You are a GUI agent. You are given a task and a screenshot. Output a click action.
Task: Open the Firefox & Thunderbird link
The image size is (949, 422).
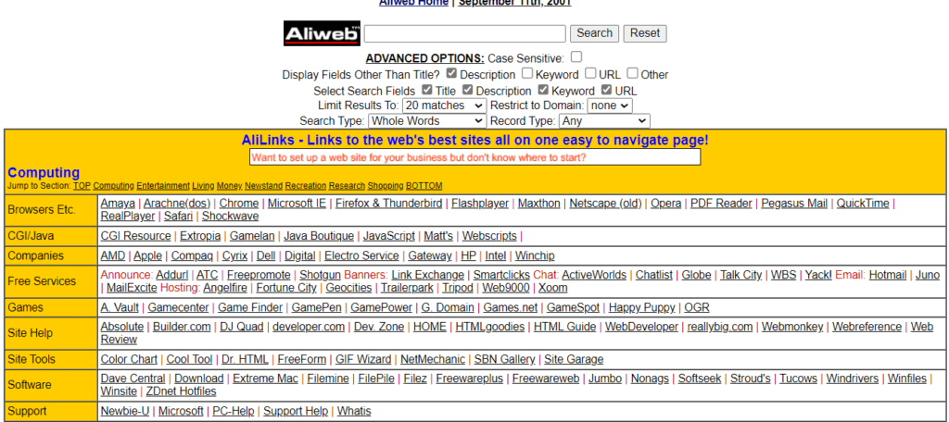tap(388, 204)
